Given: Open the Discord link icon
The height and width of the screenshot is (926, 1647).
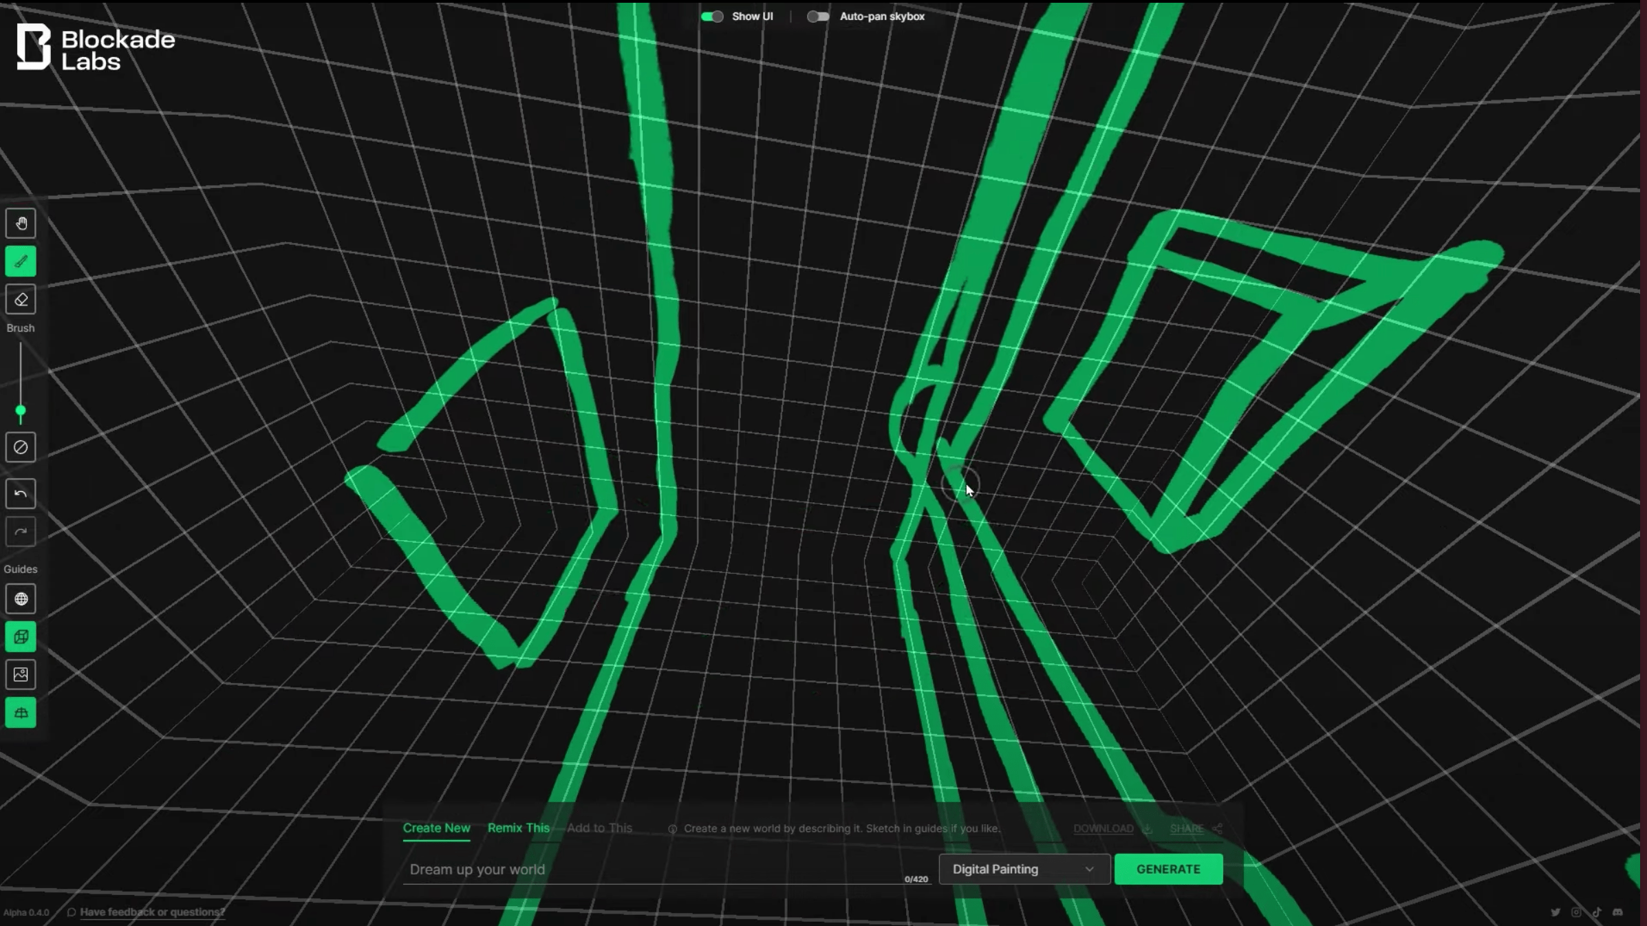Looking at the screenshot, I should pos(1617,912).
